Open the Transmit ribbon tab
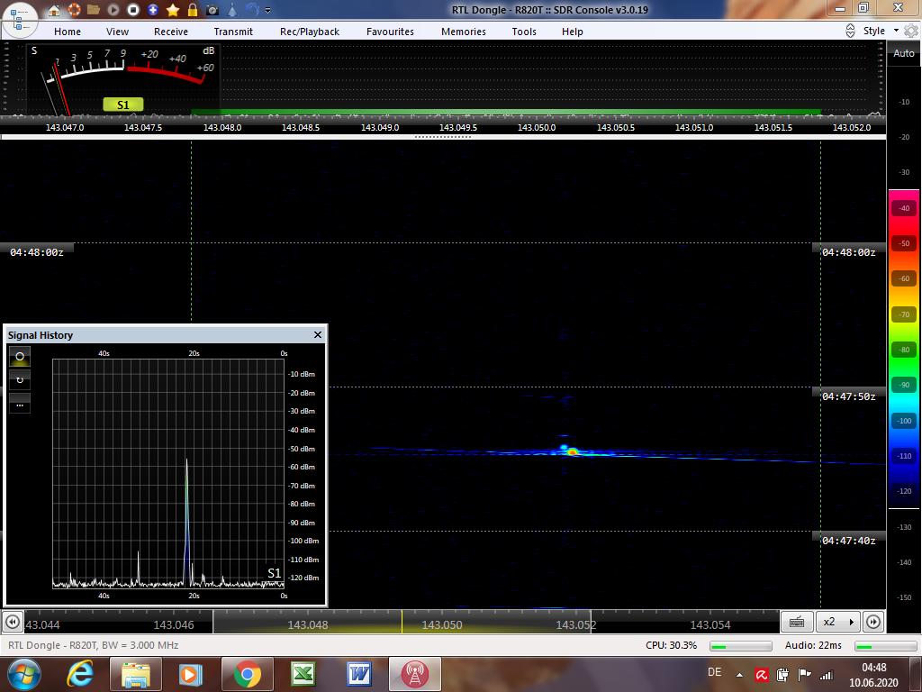 click(233, 32)
